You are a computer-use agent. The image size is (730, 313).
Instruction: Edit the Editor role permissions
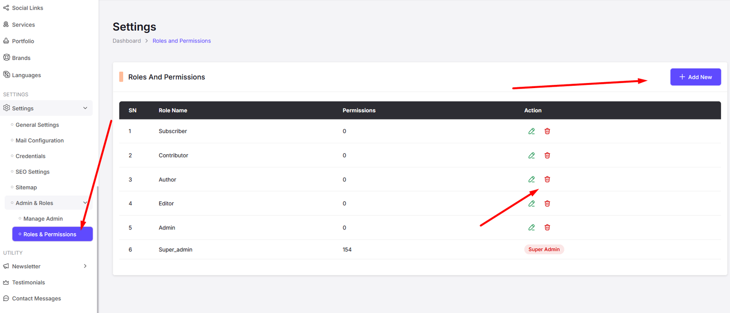pyautogui.click(x=532, y=203)
